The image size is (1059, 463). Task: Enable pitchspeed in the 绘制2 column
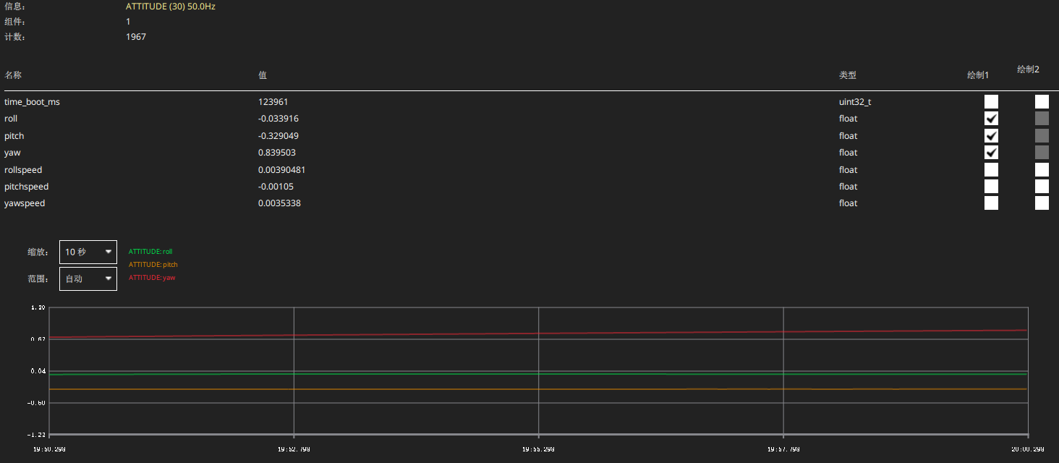tap(1042, 186)
